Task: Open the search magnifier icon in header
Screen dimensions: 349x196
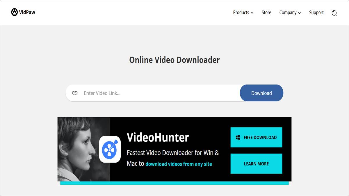Action: [x=334, y=13]
